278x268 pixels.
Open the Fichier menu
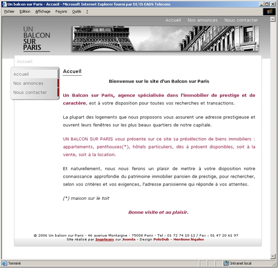click(9, 12)
